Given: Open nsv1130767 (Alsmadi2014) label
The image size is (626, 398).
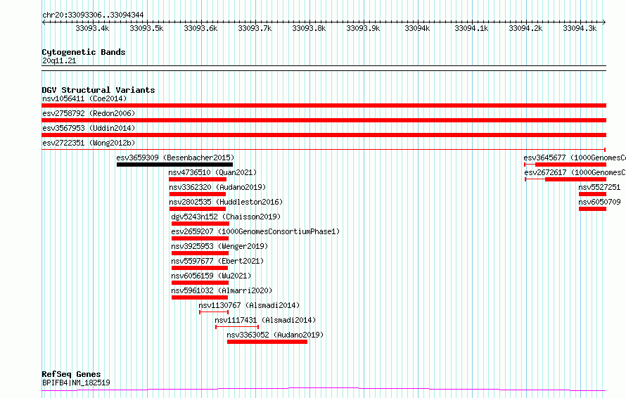Looking at the screenshot, I should click(249, 305).
